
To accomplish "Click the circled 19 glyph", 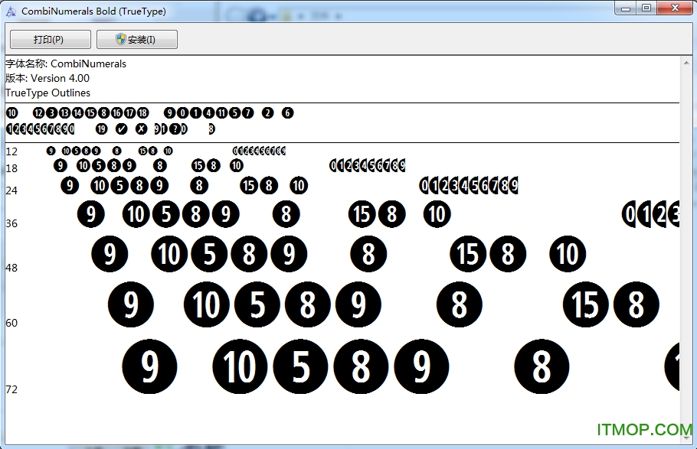I will click(x=101, y=129).
